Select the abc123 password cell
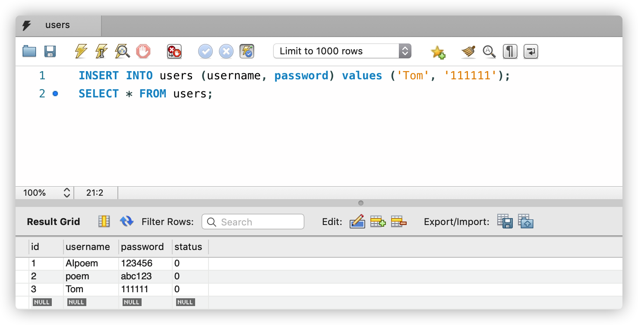 [145, 276]
